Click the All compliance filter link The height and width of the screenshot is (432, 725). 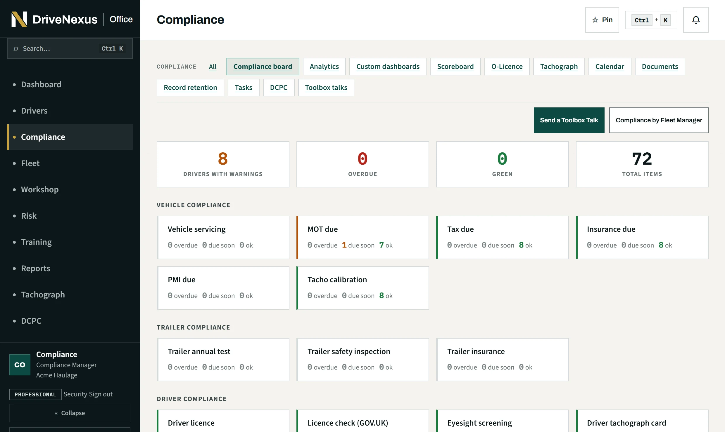pos(213,67)
